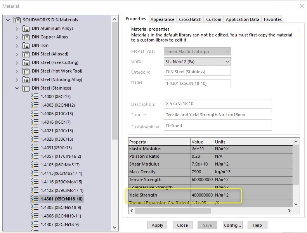The height and width of the screenshot is (233, 307).
Task: Select the Yield Strength value 400000000
Action: point(202,195)
